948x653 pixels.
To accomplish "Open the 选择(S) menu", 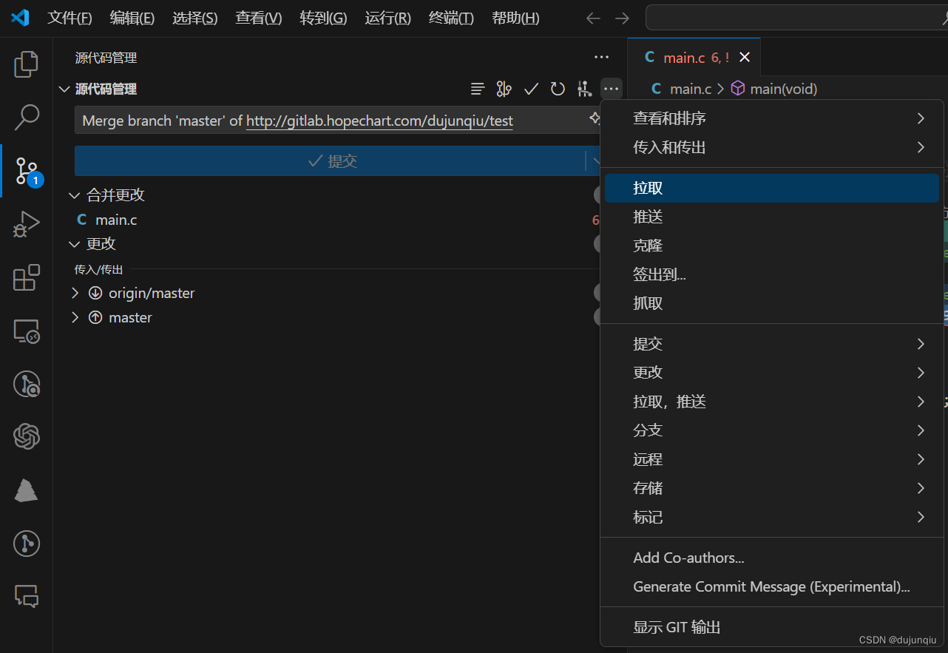I will (195, 18).
